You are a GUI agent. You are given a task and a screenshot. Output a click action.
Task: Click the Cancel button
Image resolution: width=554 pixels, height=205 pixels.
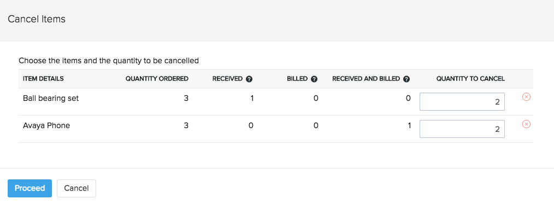coord(76,189)
